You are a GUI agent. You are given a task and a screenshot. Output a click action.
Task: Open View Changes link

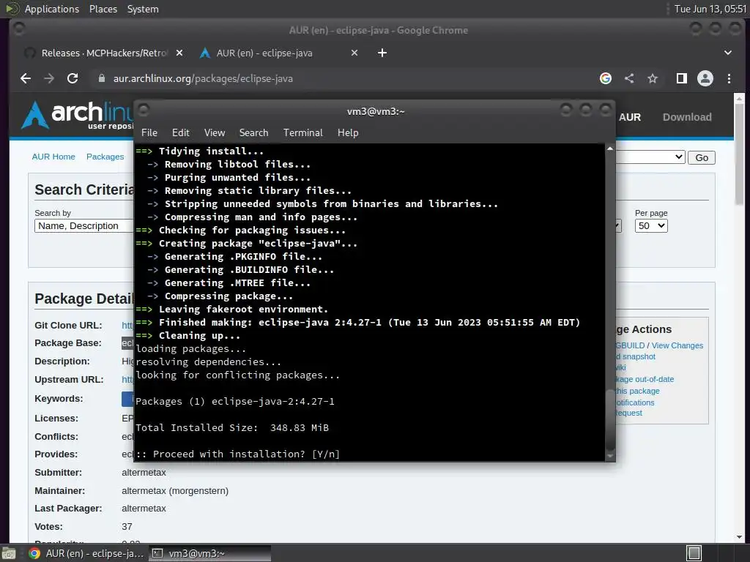click(677, 345)
